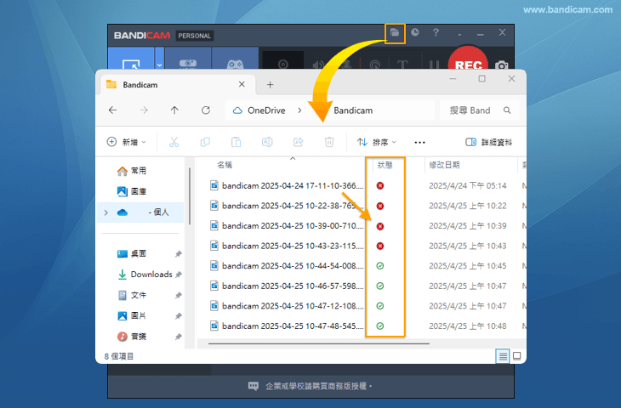Viewport: 621px width, 408px height.
Task: Click the Paste toolbar icon
Action: point(236,142)
